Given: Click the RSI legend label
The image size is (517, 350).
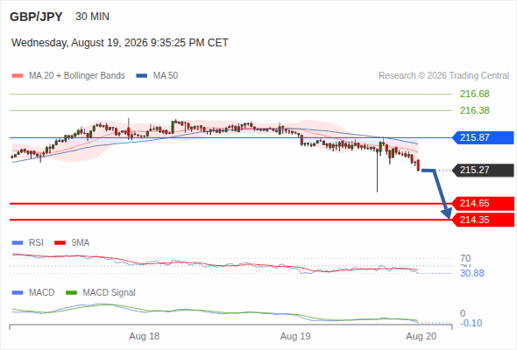Looking at the screenshot, I should (36, 243).
